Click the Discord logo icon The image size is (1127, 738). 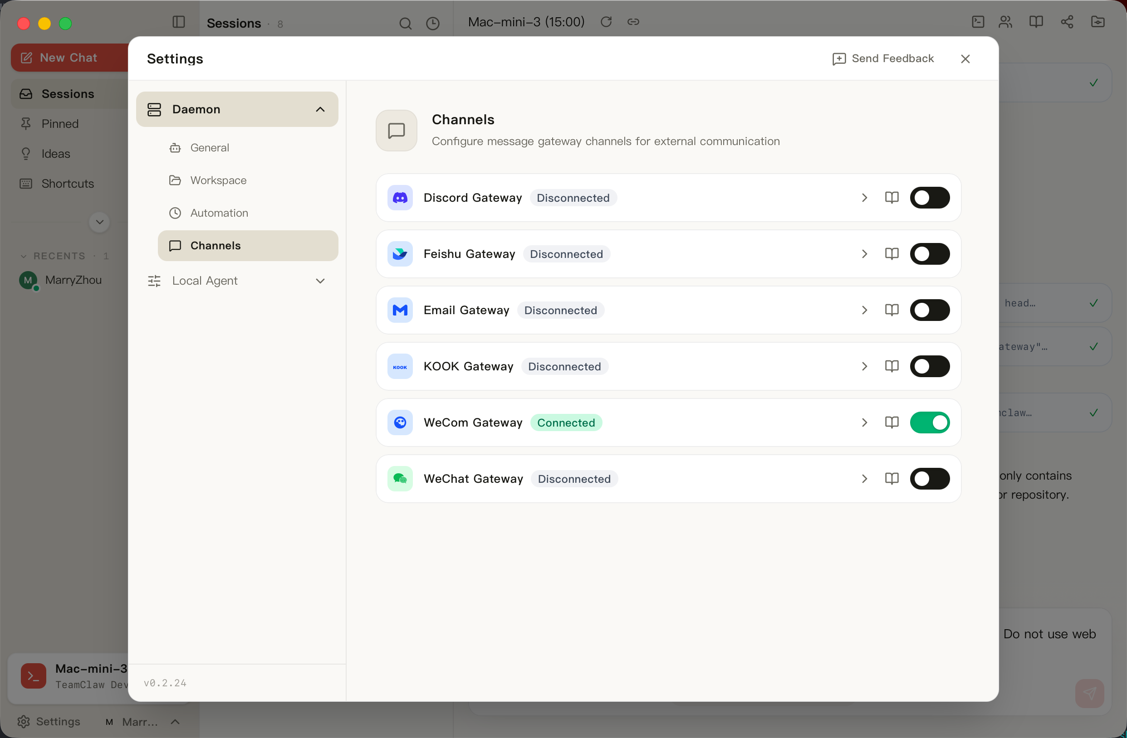(400, 198)
